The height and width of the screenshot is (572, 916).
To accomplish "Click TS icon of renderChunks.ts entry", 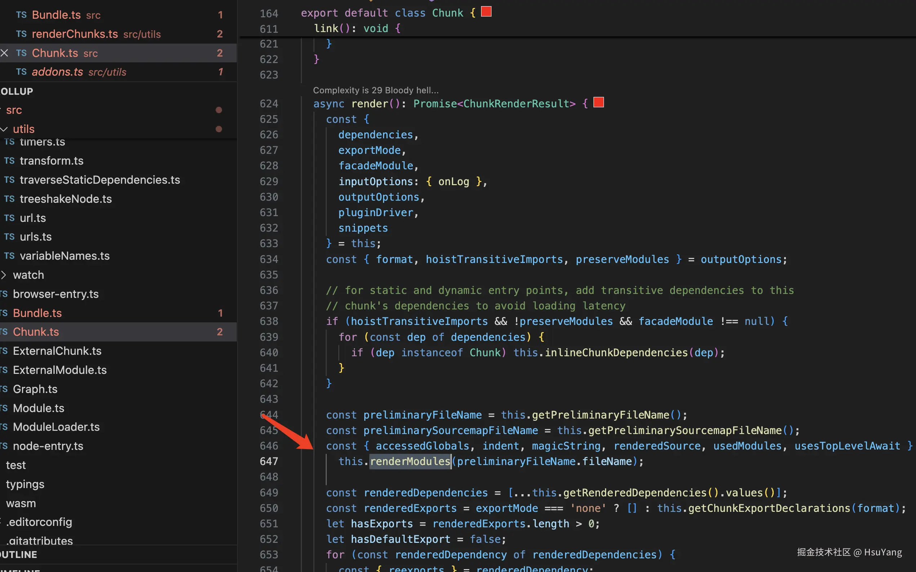I will (21, 34).
